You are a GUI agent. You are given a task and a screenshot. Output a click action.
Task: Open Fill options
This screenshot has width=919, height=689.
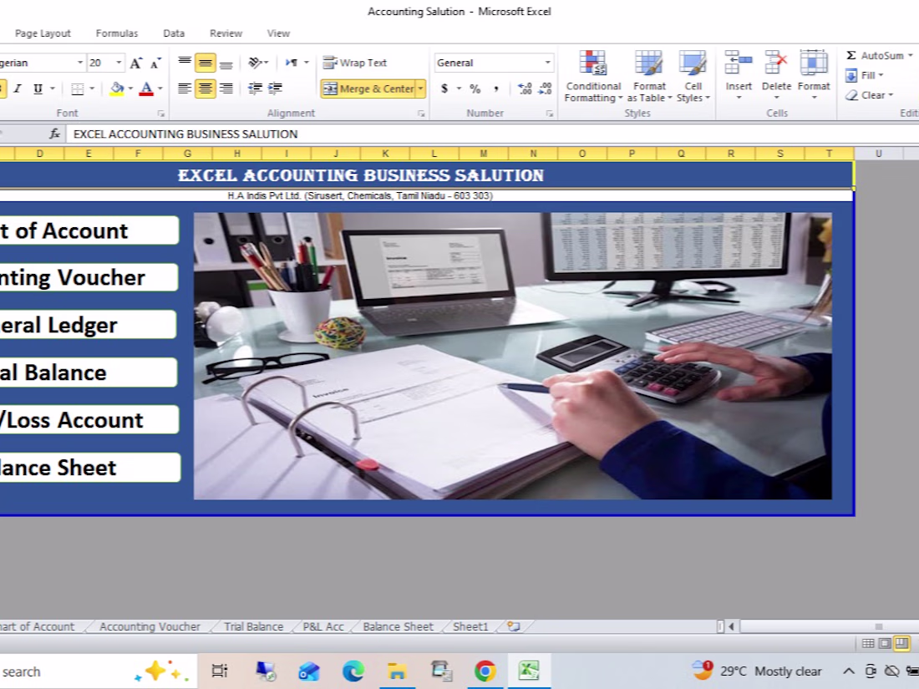865,75
